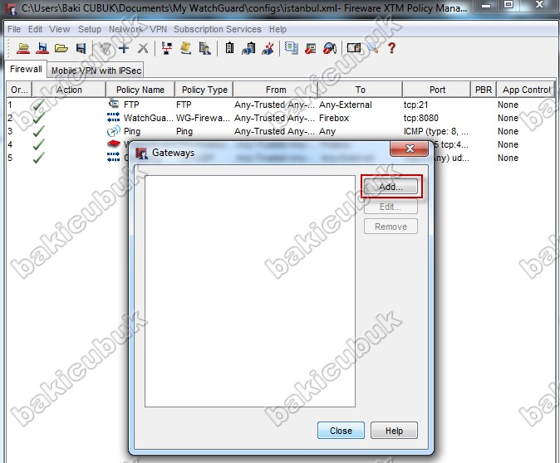Click the WatchGuard policy row arrows icon
The image size is (560, 463).
point(114,117)
